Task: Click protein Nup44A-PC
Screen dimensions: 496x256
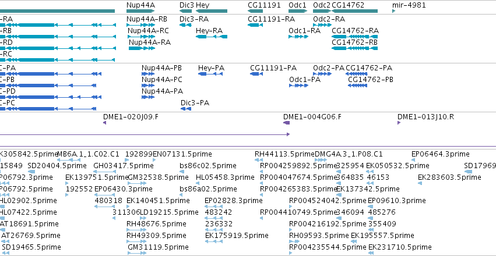Action: pyautogui.click(x=148, y=86)
